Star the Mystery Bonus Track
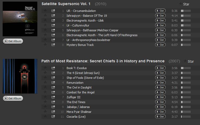 [x=45, y=45]
